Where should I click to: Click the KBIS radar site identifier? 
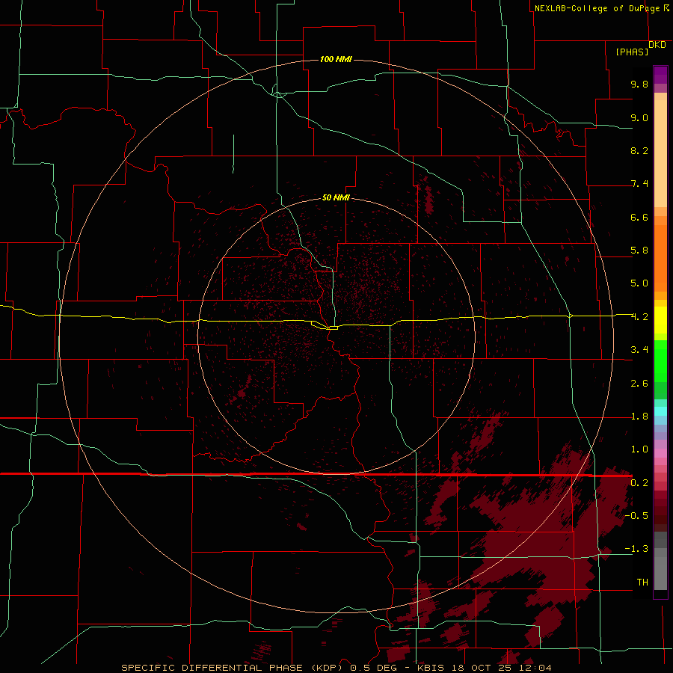click(431, 668)
